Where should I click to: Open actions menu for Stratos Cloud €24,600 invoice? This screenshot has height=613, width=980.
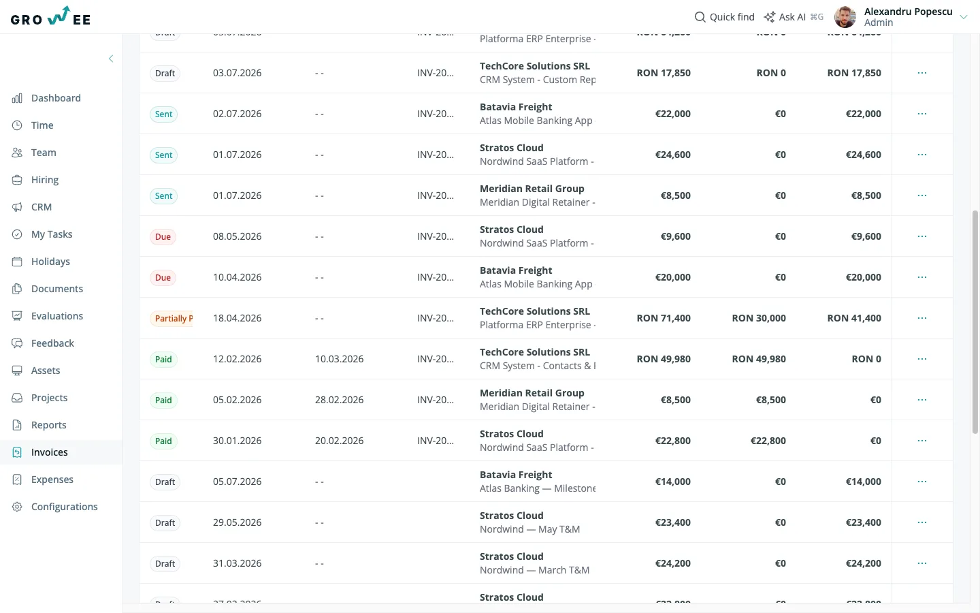[x=922, y=155]
